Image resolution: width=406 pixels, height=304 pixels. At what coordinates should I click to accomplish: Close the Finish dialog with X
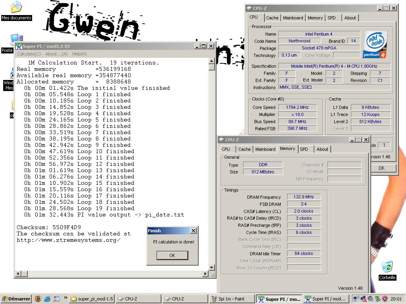[x=193, y=231]
